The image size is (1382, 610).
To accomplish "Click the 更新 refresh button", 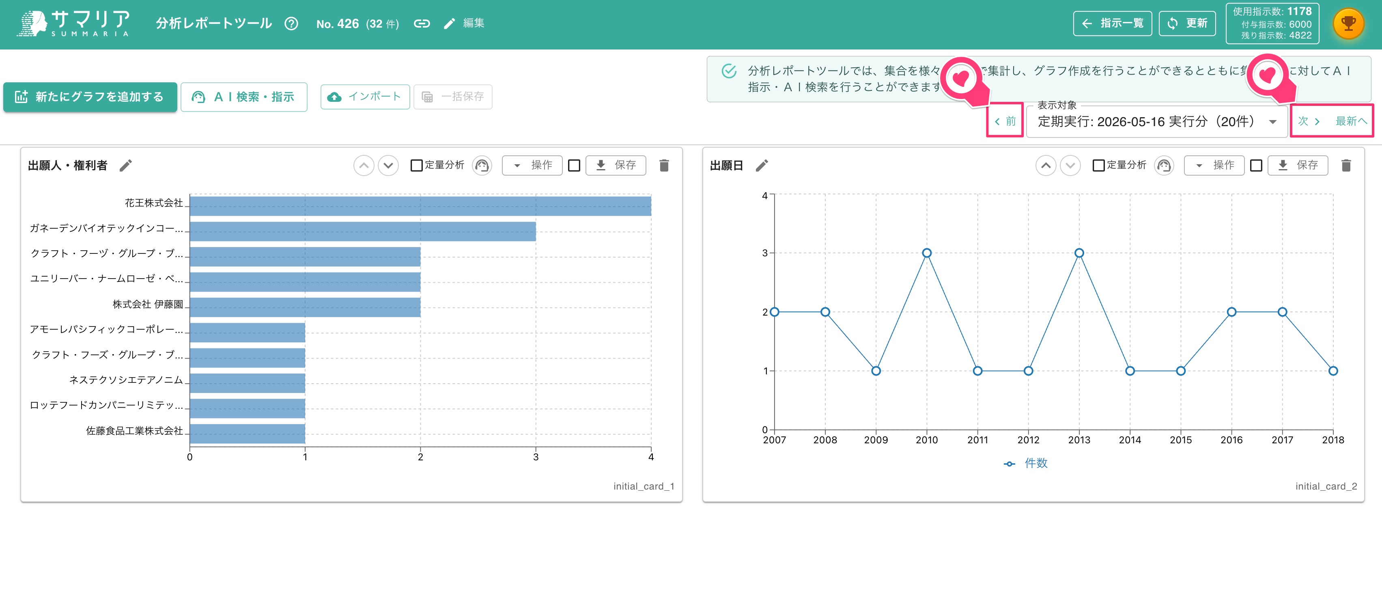I will click(x=1187, y=24).
